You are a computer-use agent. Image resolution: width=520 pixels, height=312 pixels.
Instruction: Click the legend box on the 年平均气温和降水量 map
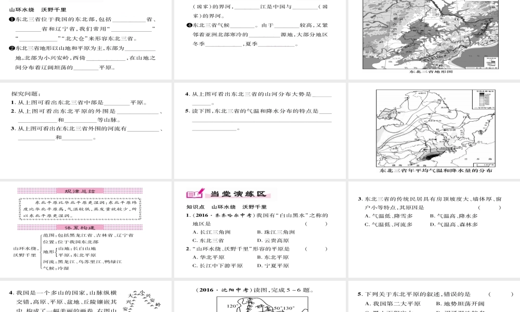pos(483,99)
